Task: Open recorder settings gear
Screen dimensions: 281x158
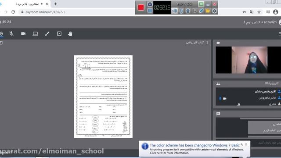Action: [214, 11]
